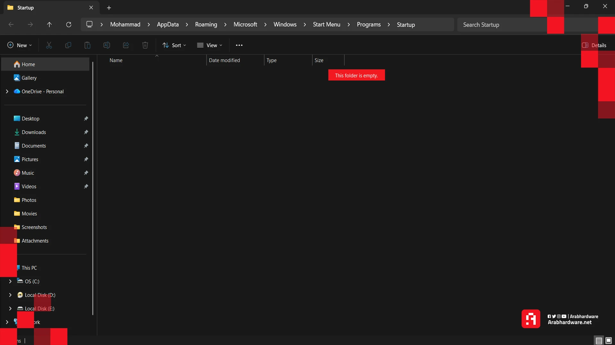The image size is (615, 345).
Task: Select the Rename icon
Action: 107,45
